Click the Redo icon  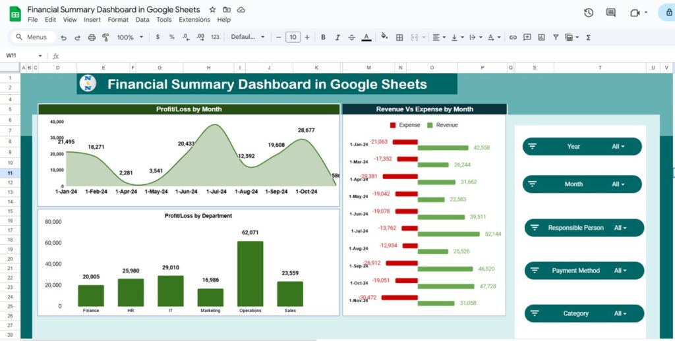78,38
